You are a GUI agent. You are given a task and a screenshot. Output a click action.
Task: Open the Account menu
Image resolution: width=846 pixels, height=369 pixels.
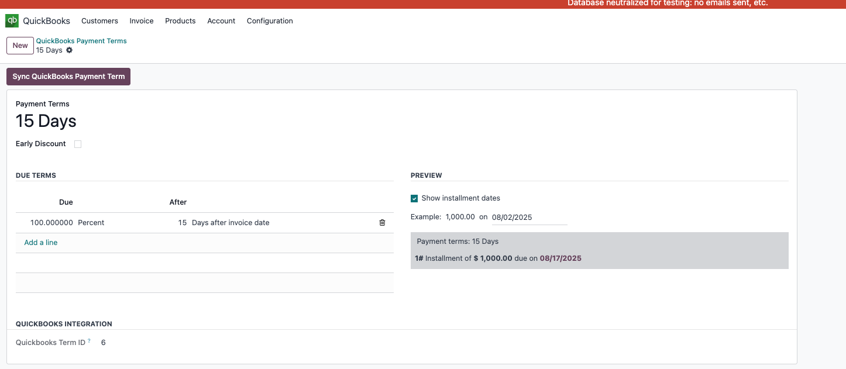[x=221, y=20]
